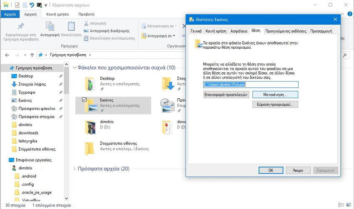Switch to the Γενικά tab in the dialog

[196, 31]
